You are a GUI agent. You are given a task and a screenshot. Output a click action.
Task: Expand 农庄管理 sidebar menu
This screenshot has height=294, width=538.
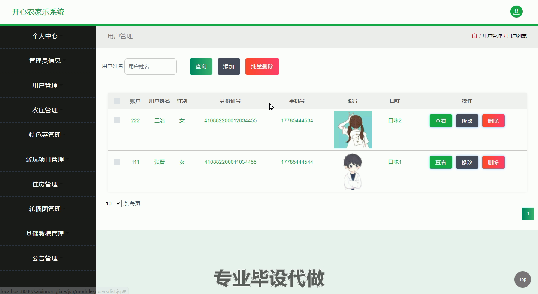pos(45,110)
